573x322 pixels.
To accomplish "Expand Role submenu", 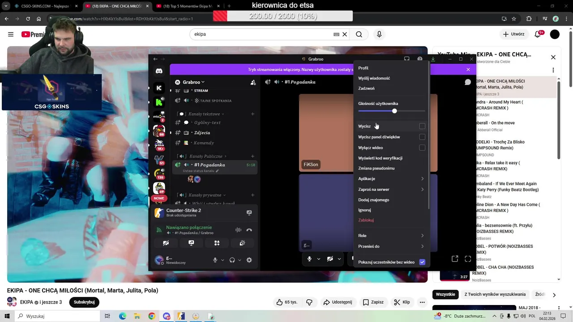I will [x=391, y=236].
